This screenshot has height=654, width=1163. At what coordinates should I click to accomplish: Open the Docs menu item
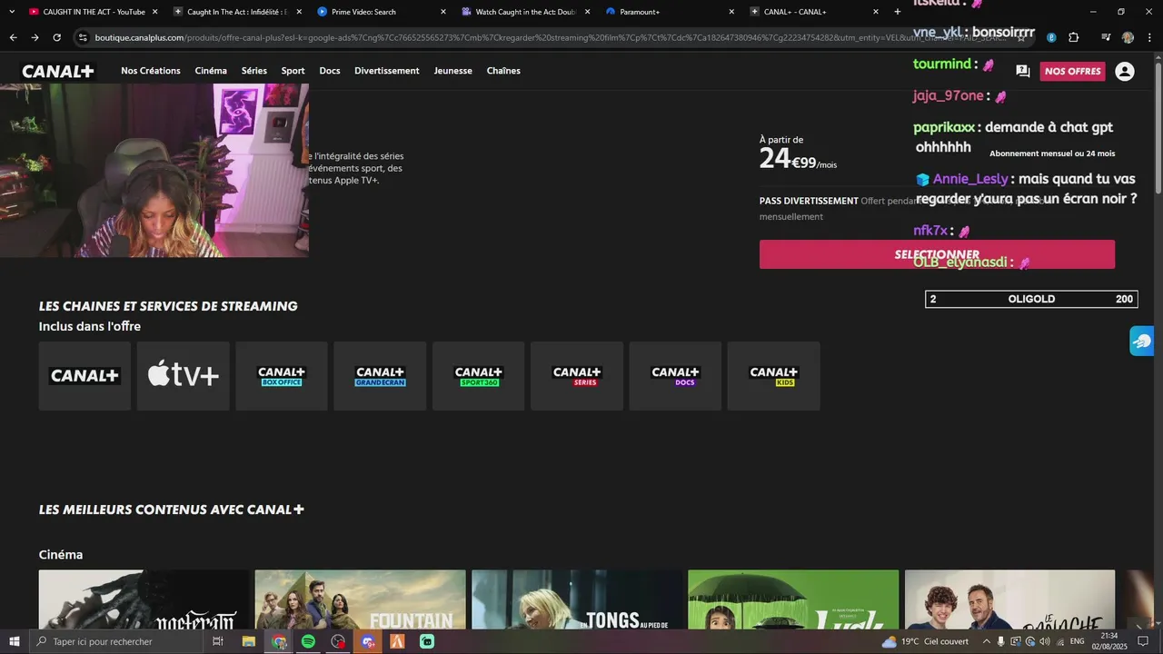(x=330, y=71)
